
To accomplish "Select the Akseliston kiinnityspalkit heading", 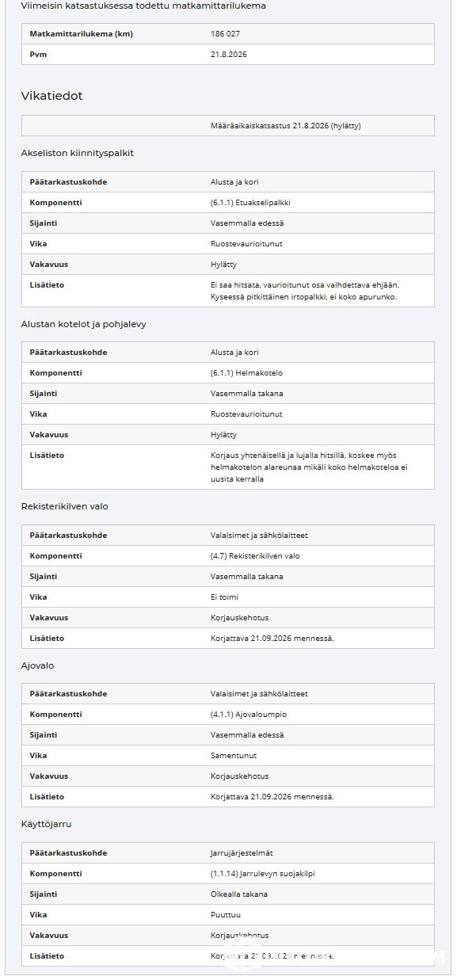I will pyautogui.click(x=78, y=153).
